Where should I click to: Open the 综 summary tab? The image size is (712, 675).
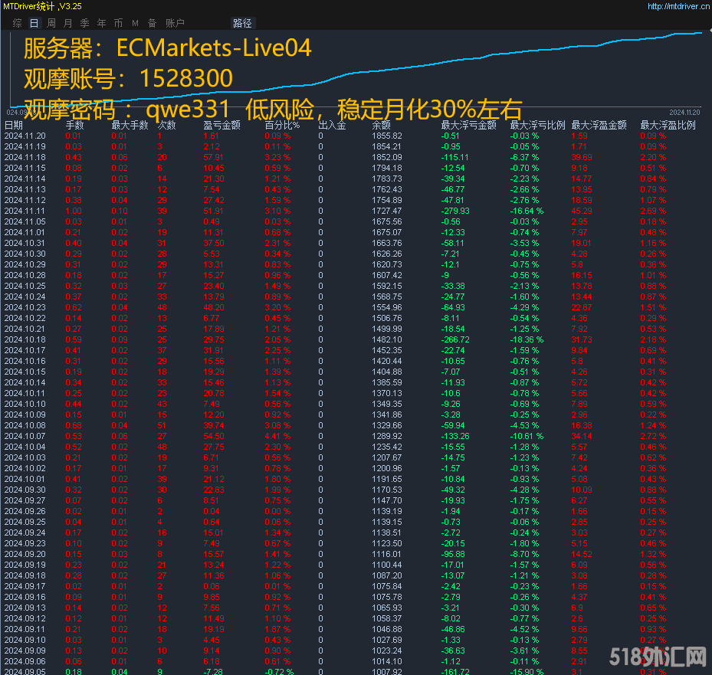point(18,23)
